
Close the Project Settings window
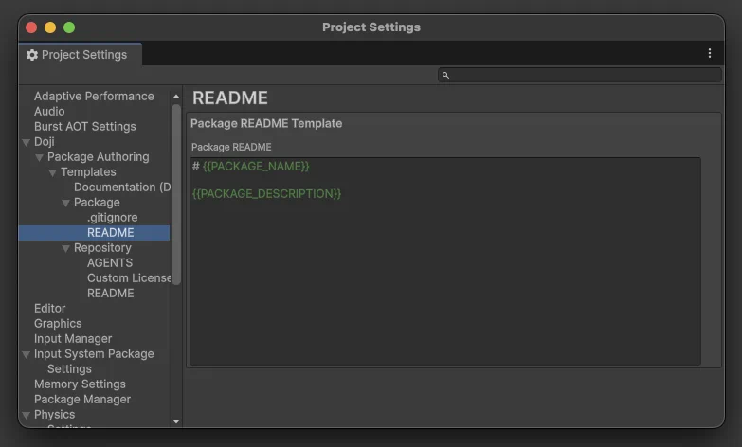[31, 27]
